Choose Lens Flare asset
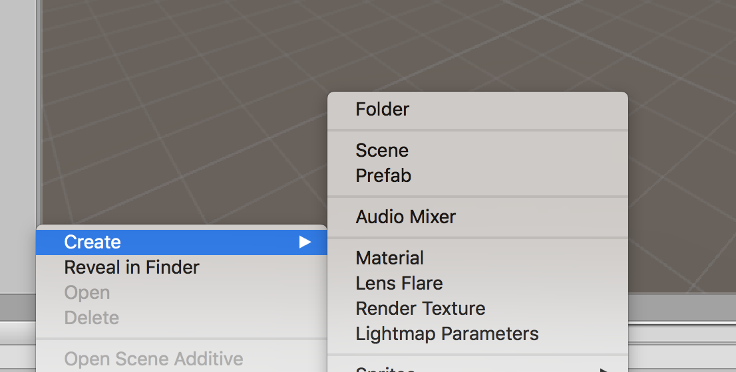736x372 pixels. [399, 284]
